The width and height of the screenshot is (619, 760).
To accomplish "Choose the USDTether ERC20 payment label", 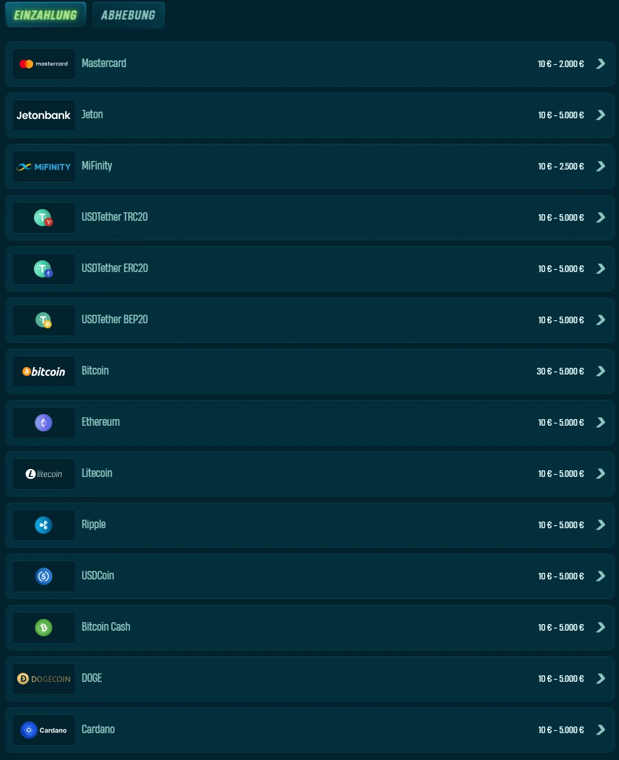I will [115, 268].
